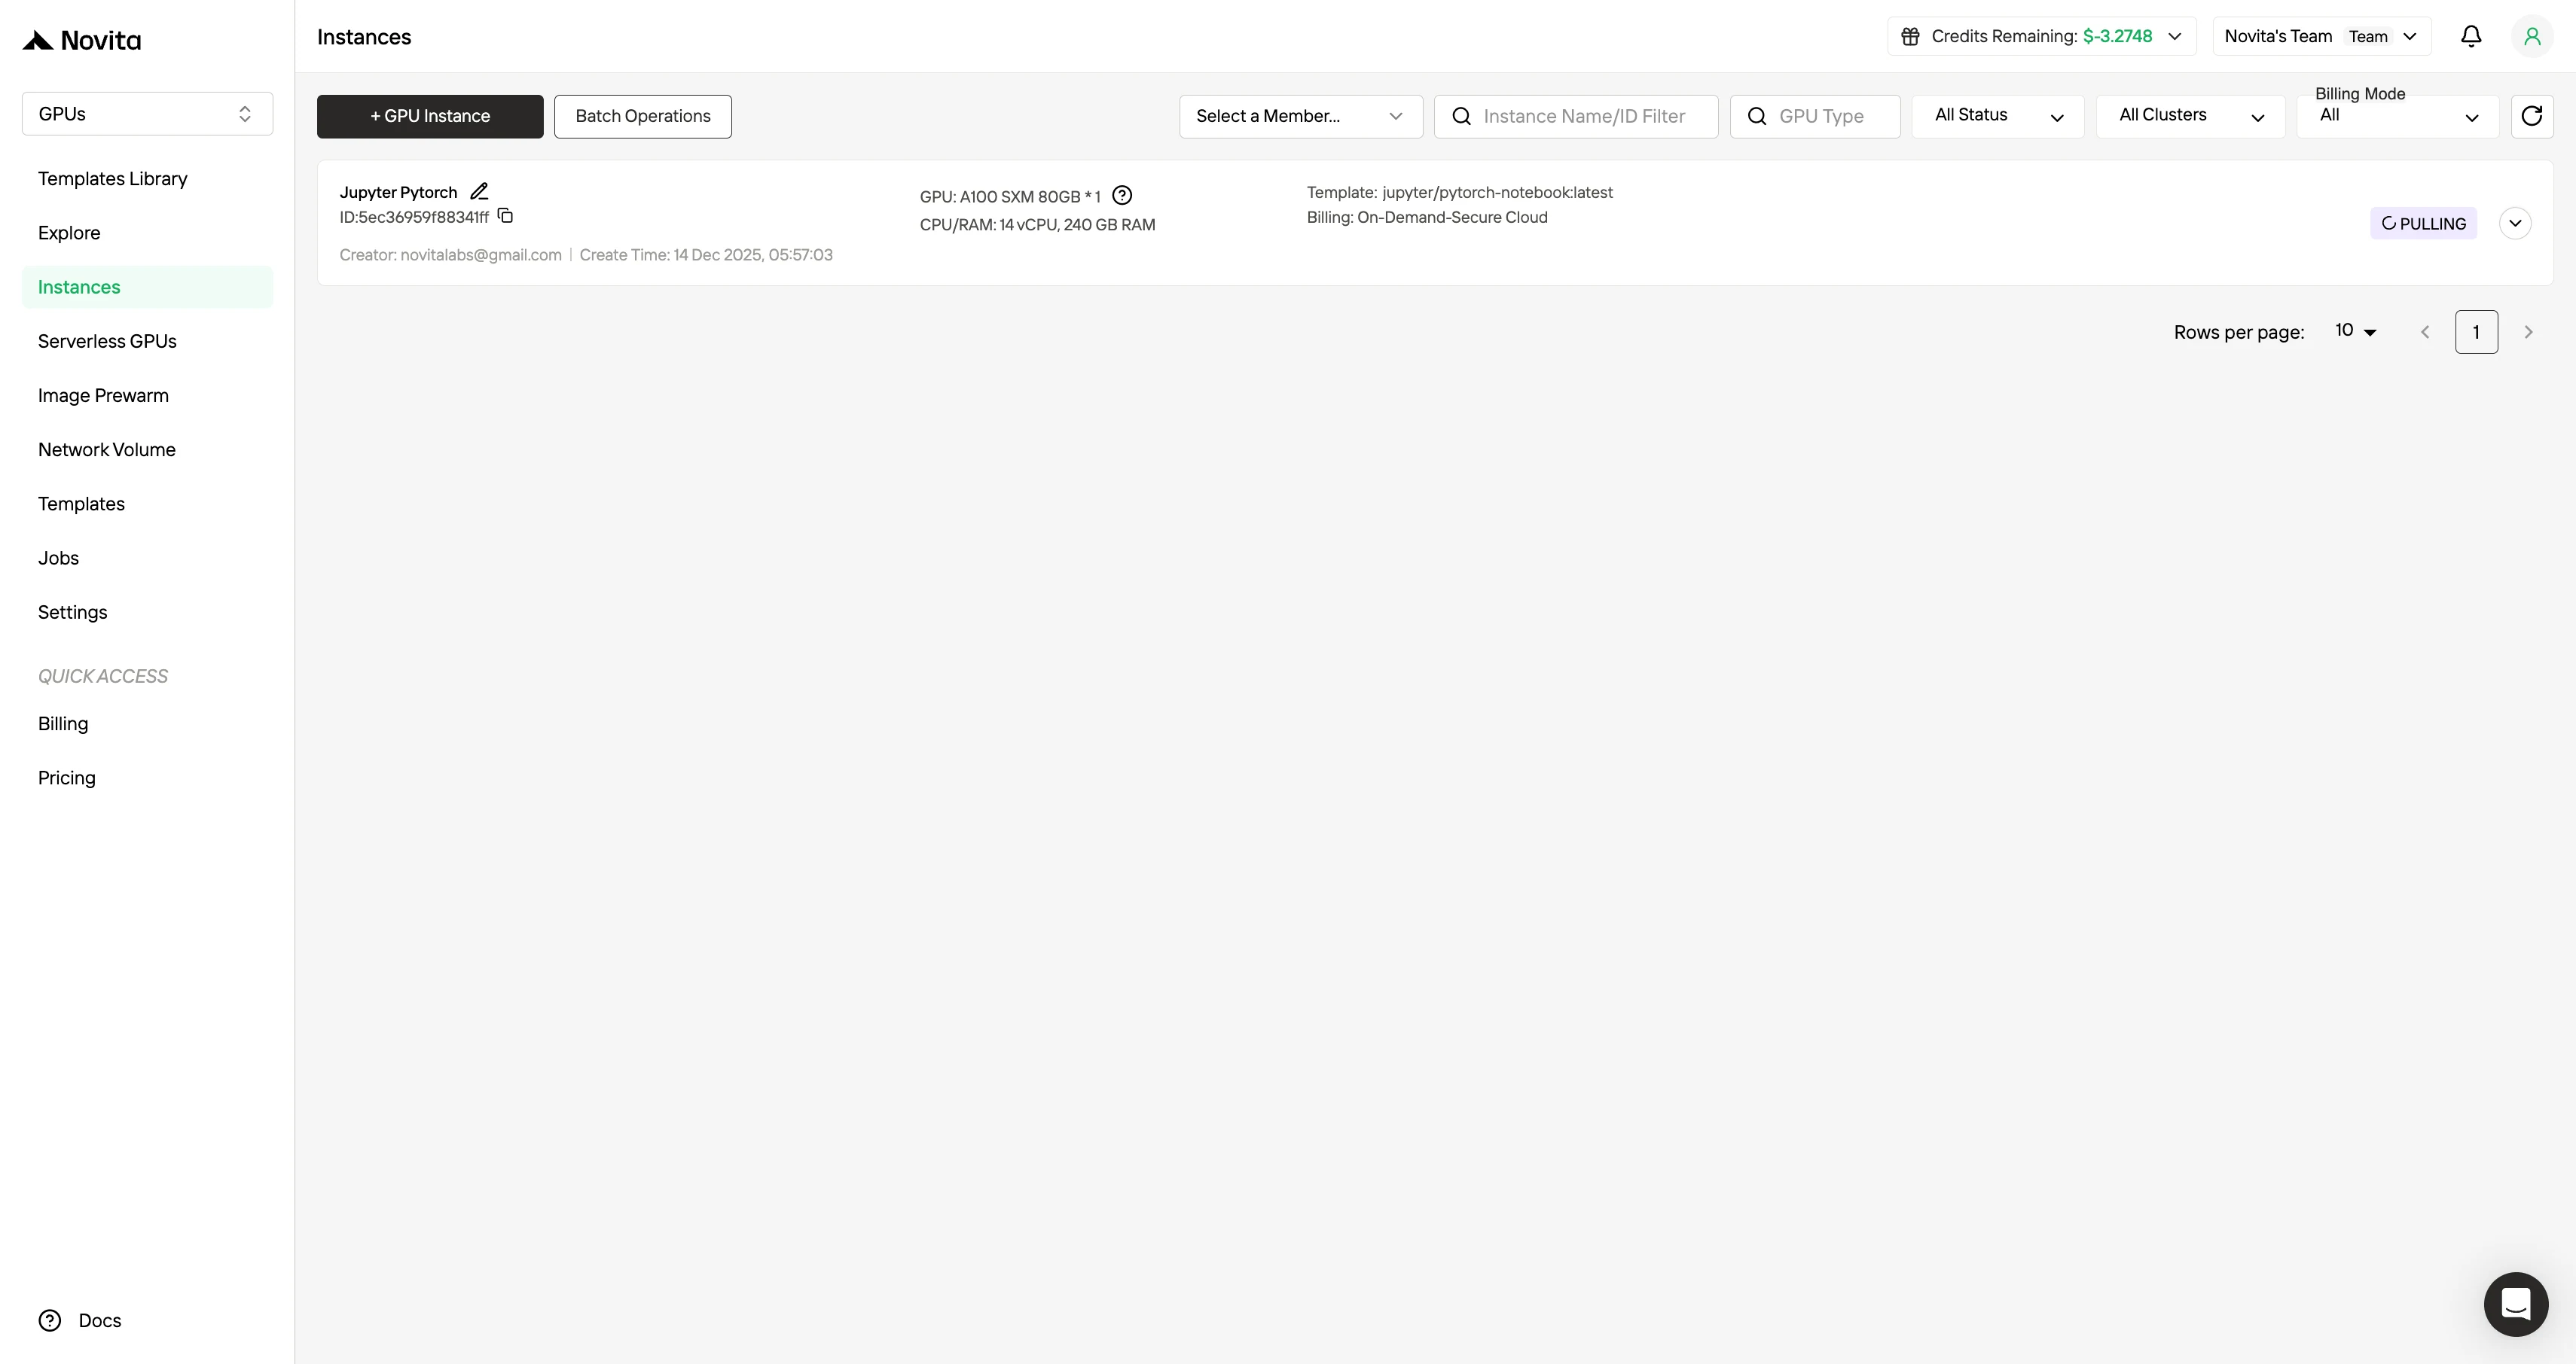Click the credits amount $-3.2748

tap(2117, 36)
